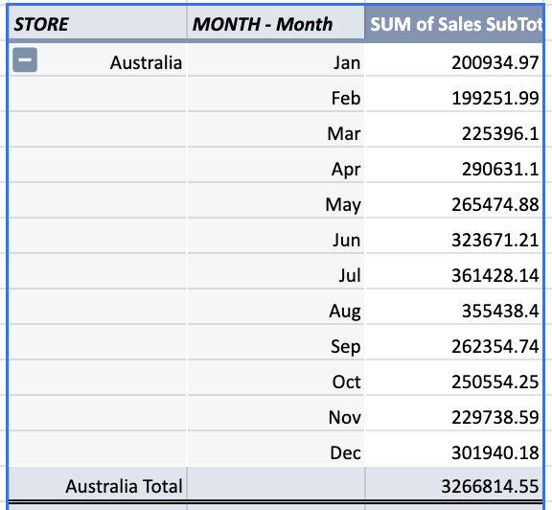Screen dimensions: 552x510
Task: Click the value 355438.4
Action: pos(500,312)
